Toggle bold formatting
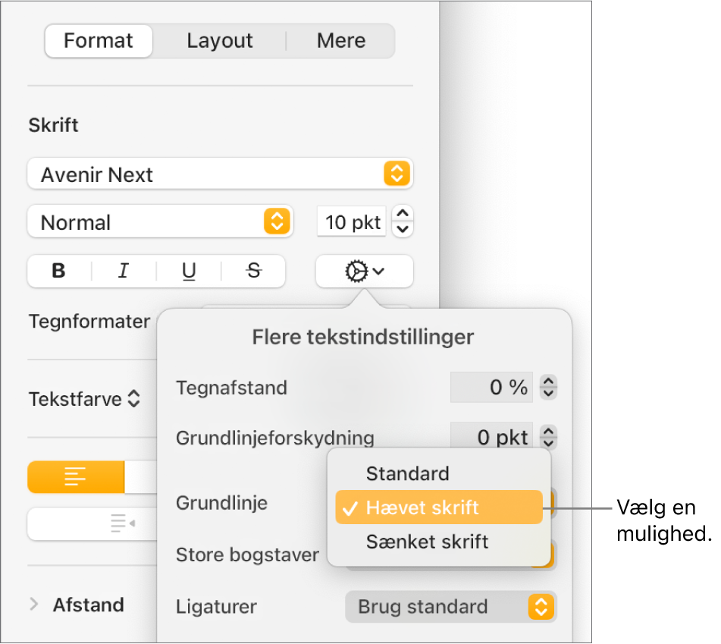Viewport: 721px width, 644px height. (x=59, y=272)
